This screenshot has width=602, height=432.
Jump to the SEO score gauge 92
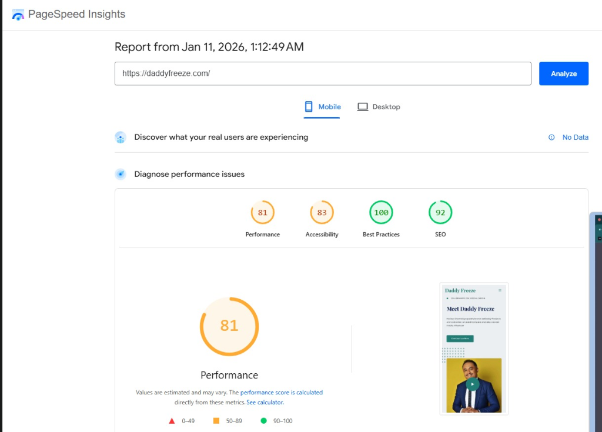(x=440, y=212)
